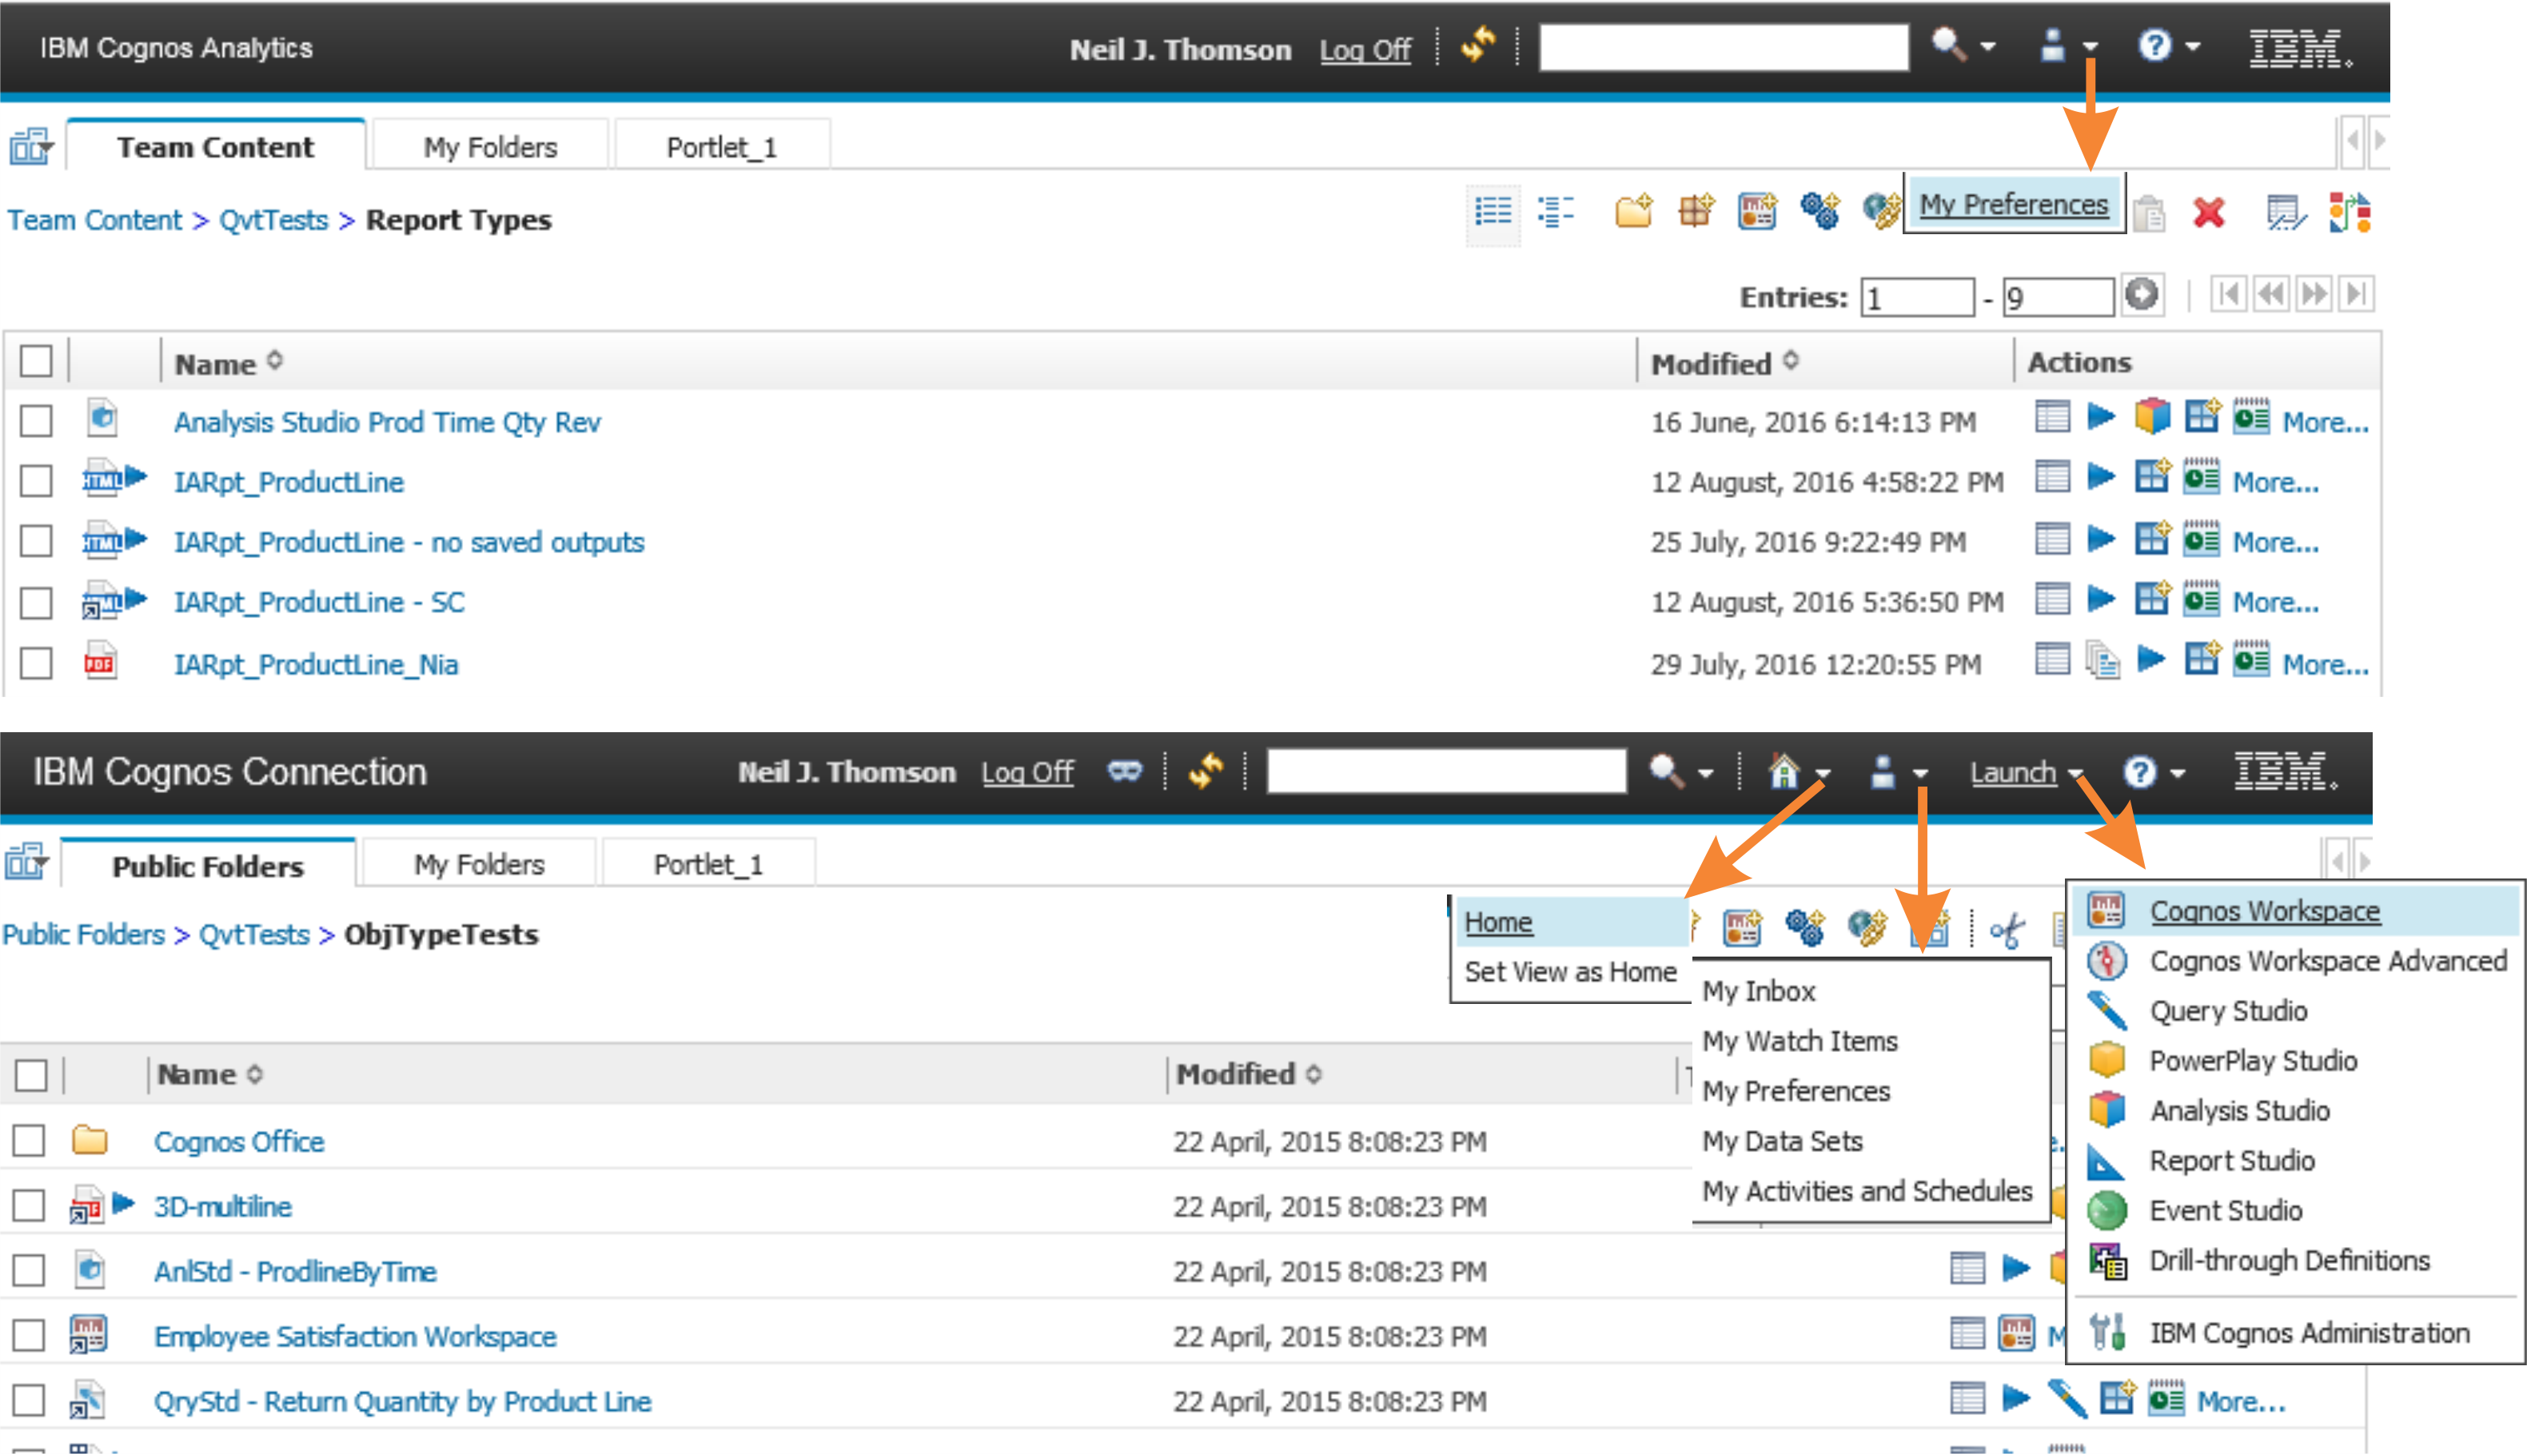2527x1454 pixels.
Task: Check the checkbox next to IARpt_ProductLine
Action: [38, 480]
